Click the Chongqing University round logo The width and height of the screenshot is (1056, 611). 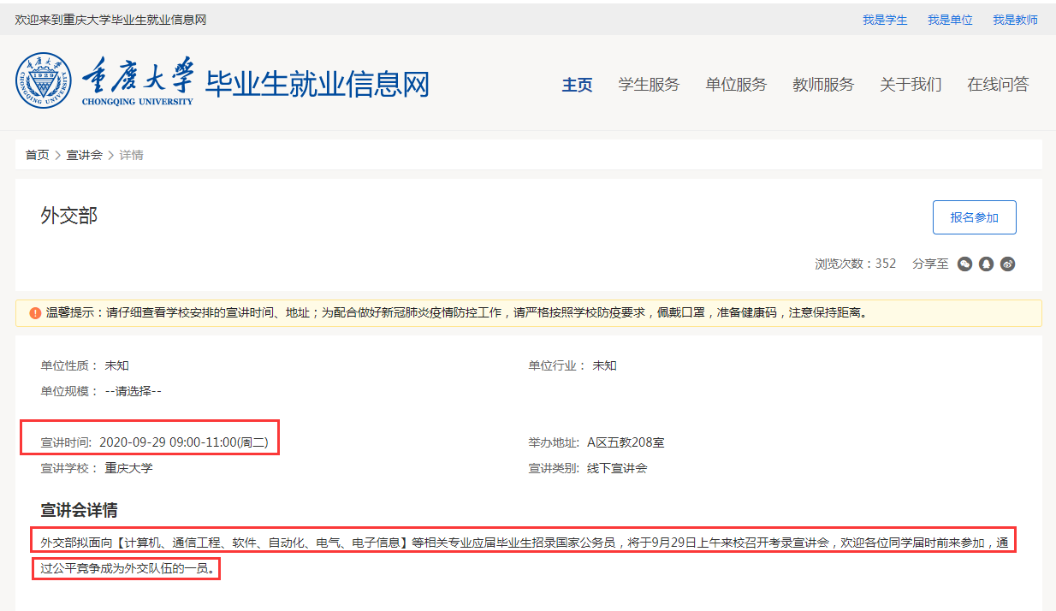click(x=44, y=81)
